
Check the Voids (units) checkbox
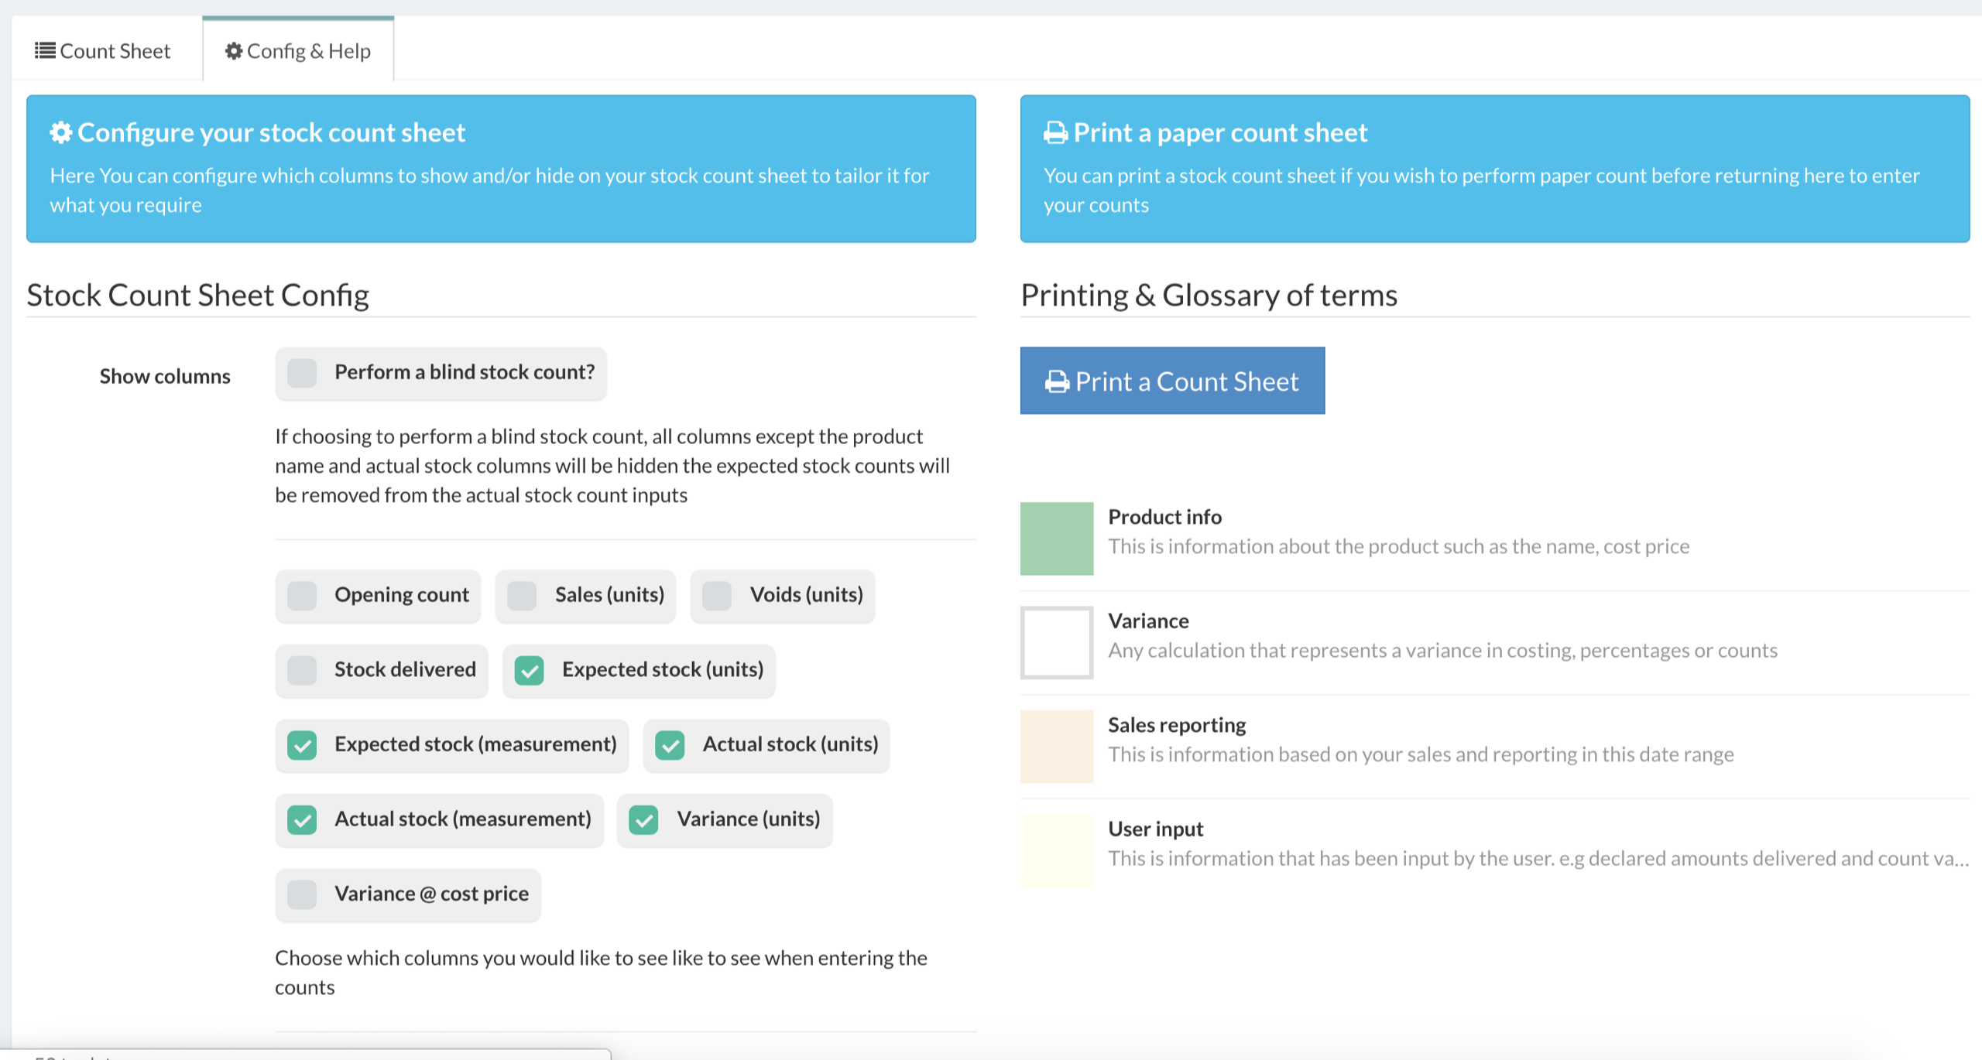tap(717, 596)
